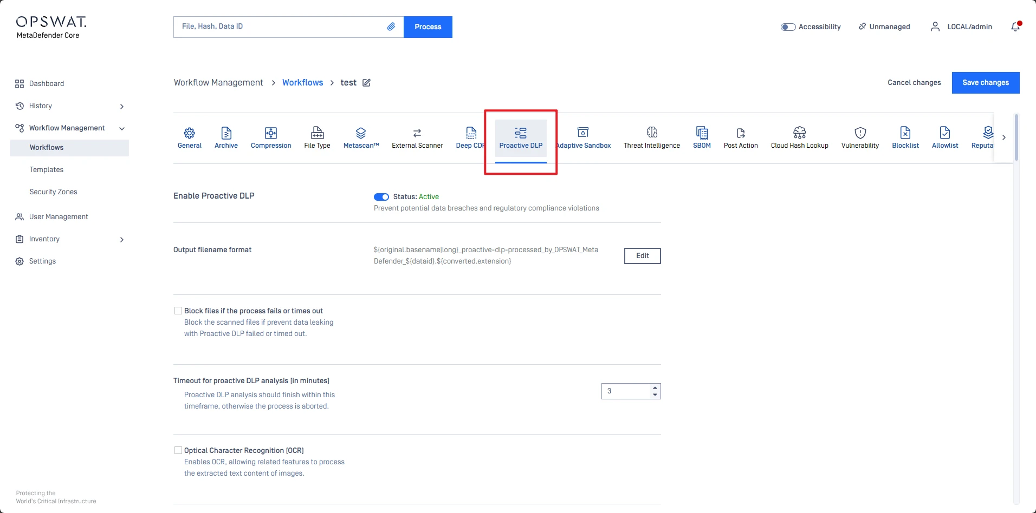Click the Workflow Management sidebar icon
This screenshot has width=1036, height=513.
[20, 128]
